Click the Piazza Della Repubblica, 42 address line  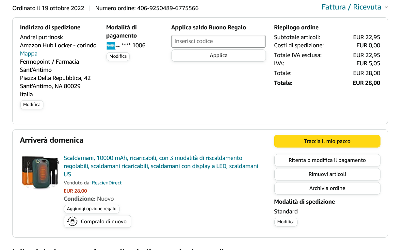pyautogui.click(x=55, y=78)
